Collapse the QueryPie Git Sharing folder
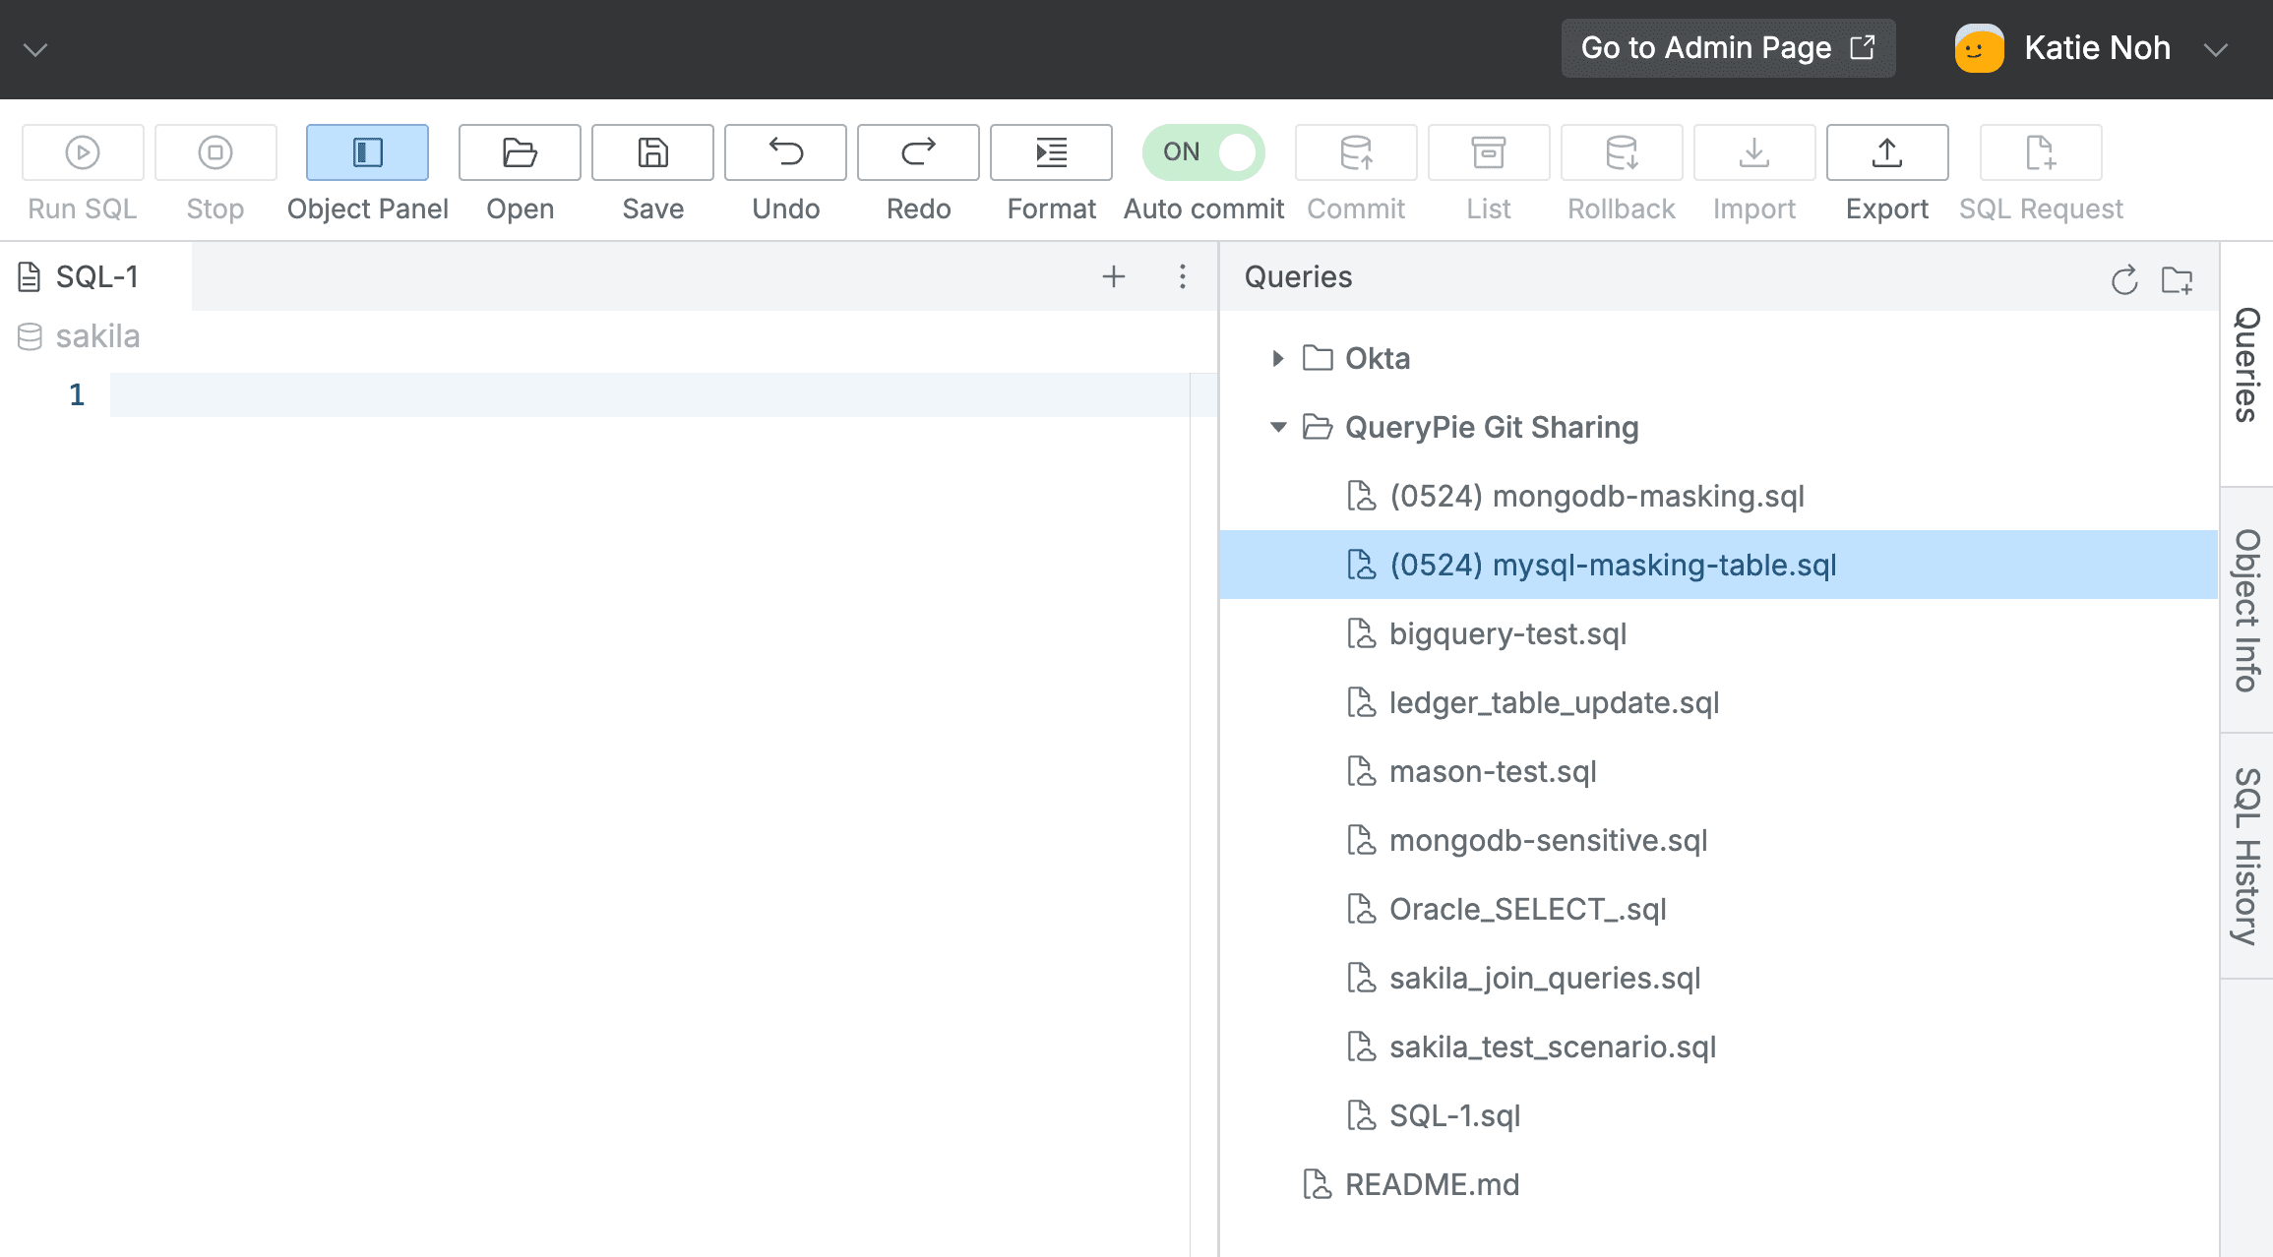The width and height of the screenshot is (2273, 1257). (x=1277, y=427)
